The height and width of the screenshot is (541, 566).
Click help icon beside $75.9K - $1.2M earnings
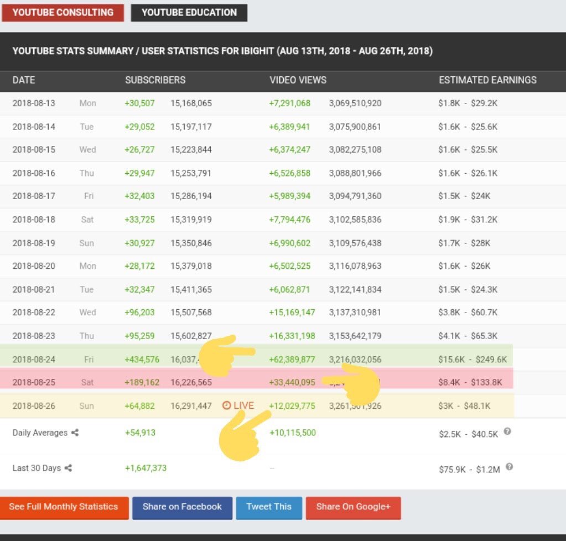509,467
